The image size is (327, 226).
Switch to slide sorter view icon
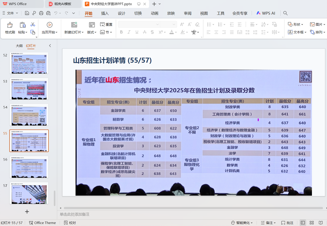click(x=312, y=223)
